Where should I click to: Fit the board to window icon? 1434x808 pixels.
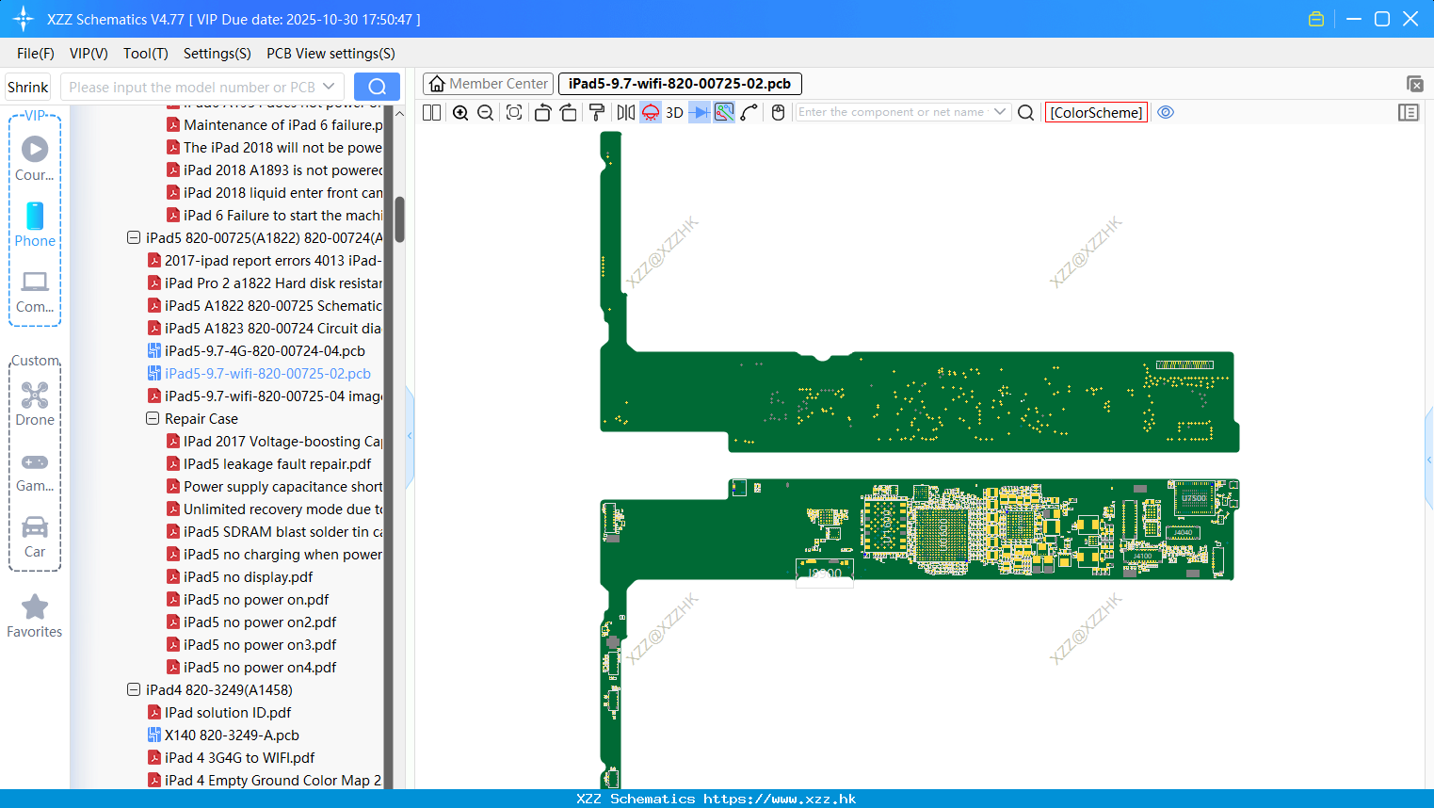coord(514,112)
